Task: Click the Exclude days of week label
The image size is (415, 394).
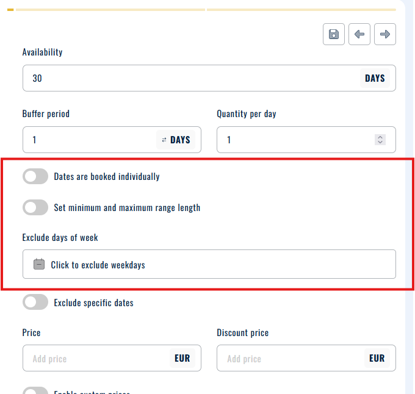Action: (60, 237)
